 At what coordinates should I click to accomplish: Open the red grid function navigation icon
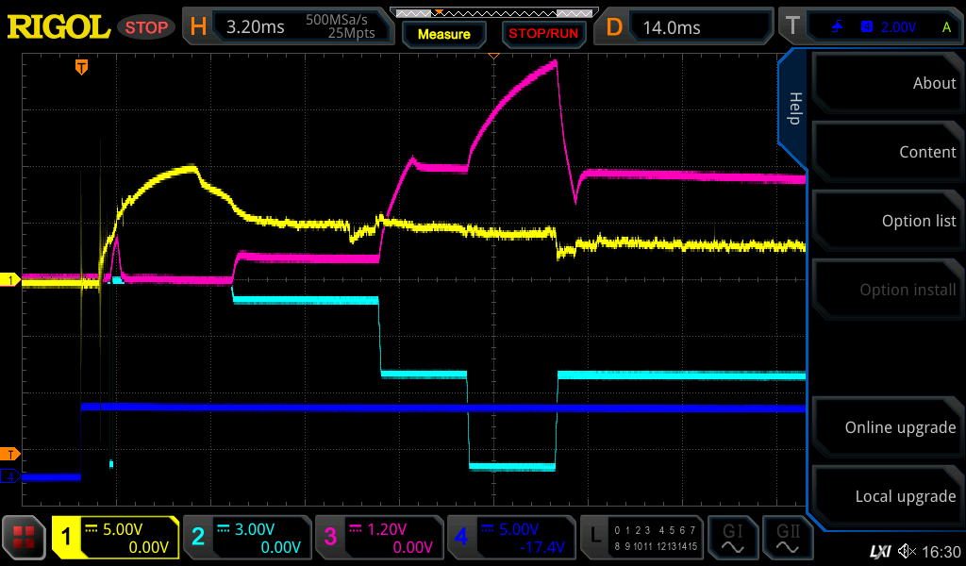[25, 538]
